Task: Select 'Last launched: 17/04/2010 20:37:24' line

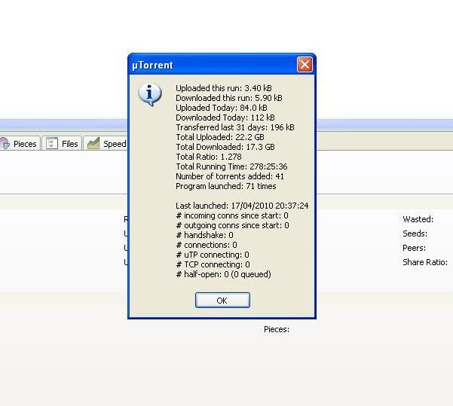Action: 242,206
